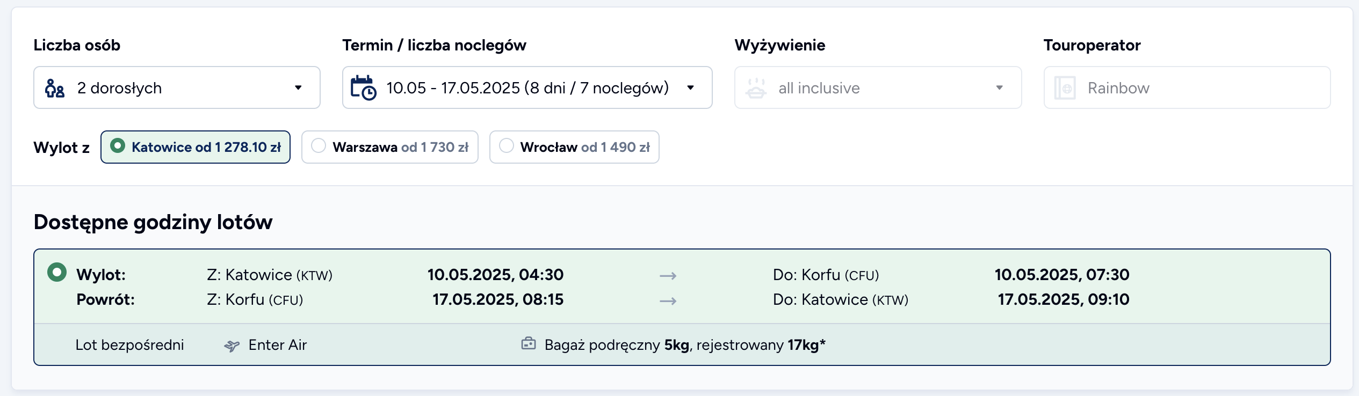Click the Lot bezpośredni label
The width and height of the screenshot is (1359, 396).
click(x=129, y=345)
